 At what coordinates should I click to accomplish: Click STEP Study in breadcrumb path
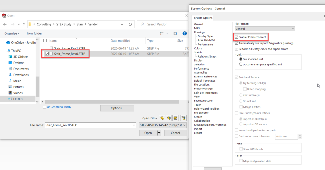click(64, 24)
